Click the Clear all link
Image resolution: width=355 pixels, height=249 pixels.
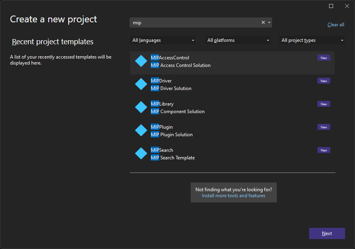point(335,24)
